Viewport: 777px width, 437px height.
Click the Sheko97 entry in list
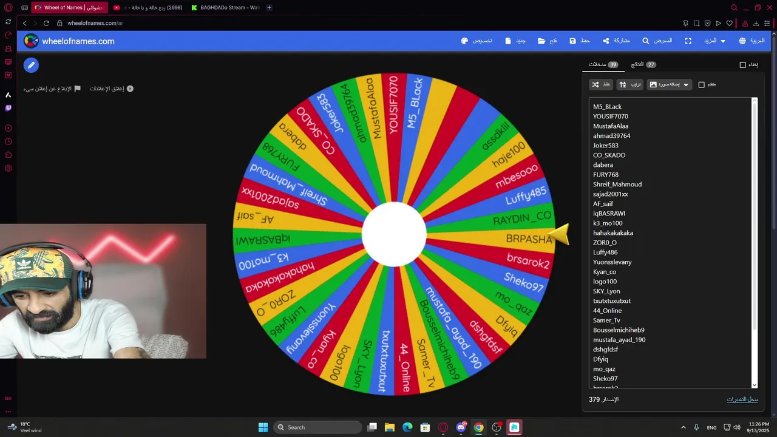pyautogui.click(x=605, y=379)
